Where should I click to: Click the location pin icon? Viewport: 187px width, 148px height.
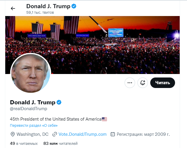click(13, 134)
